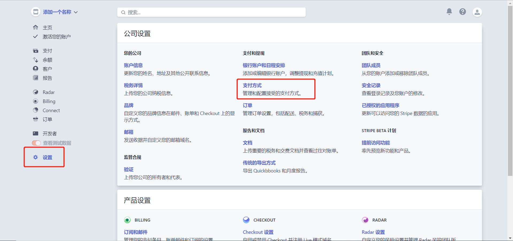513x241 pixels.
Task: Click the account store logo icon
Action: (x=36, y=12)
